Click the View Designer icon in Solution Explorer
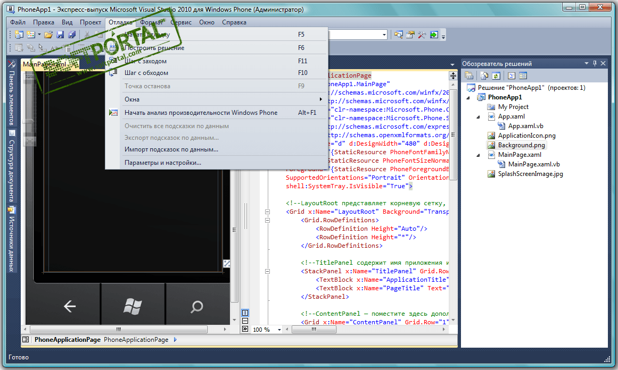Viewport: 618px width, 370px height. tap(523, 75)
